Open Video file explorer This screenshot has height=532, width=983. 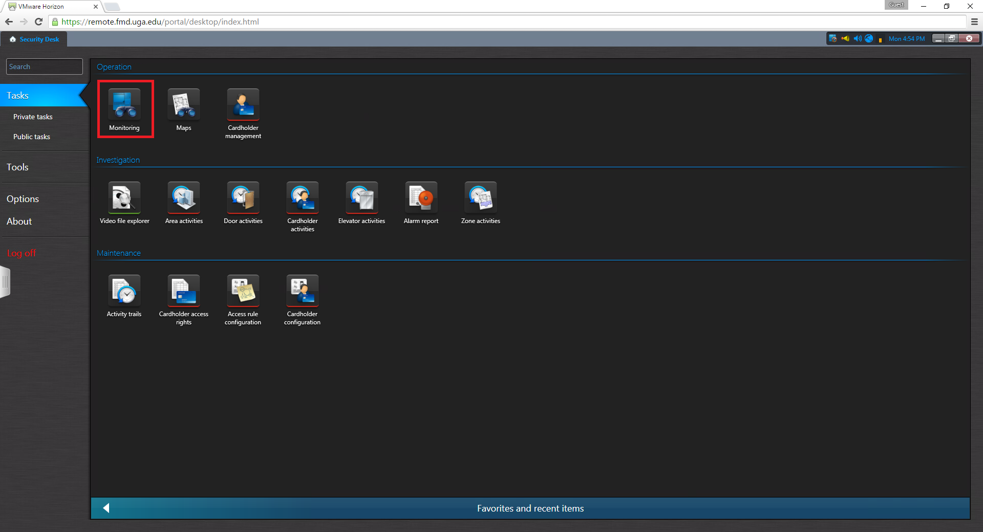tap(124, 198)
